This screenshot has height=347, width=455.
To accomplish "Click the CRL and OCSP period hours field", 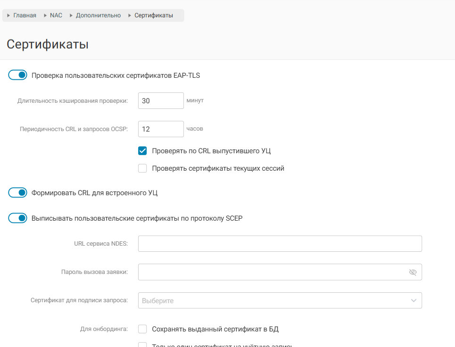I will (x=160, y=129).
